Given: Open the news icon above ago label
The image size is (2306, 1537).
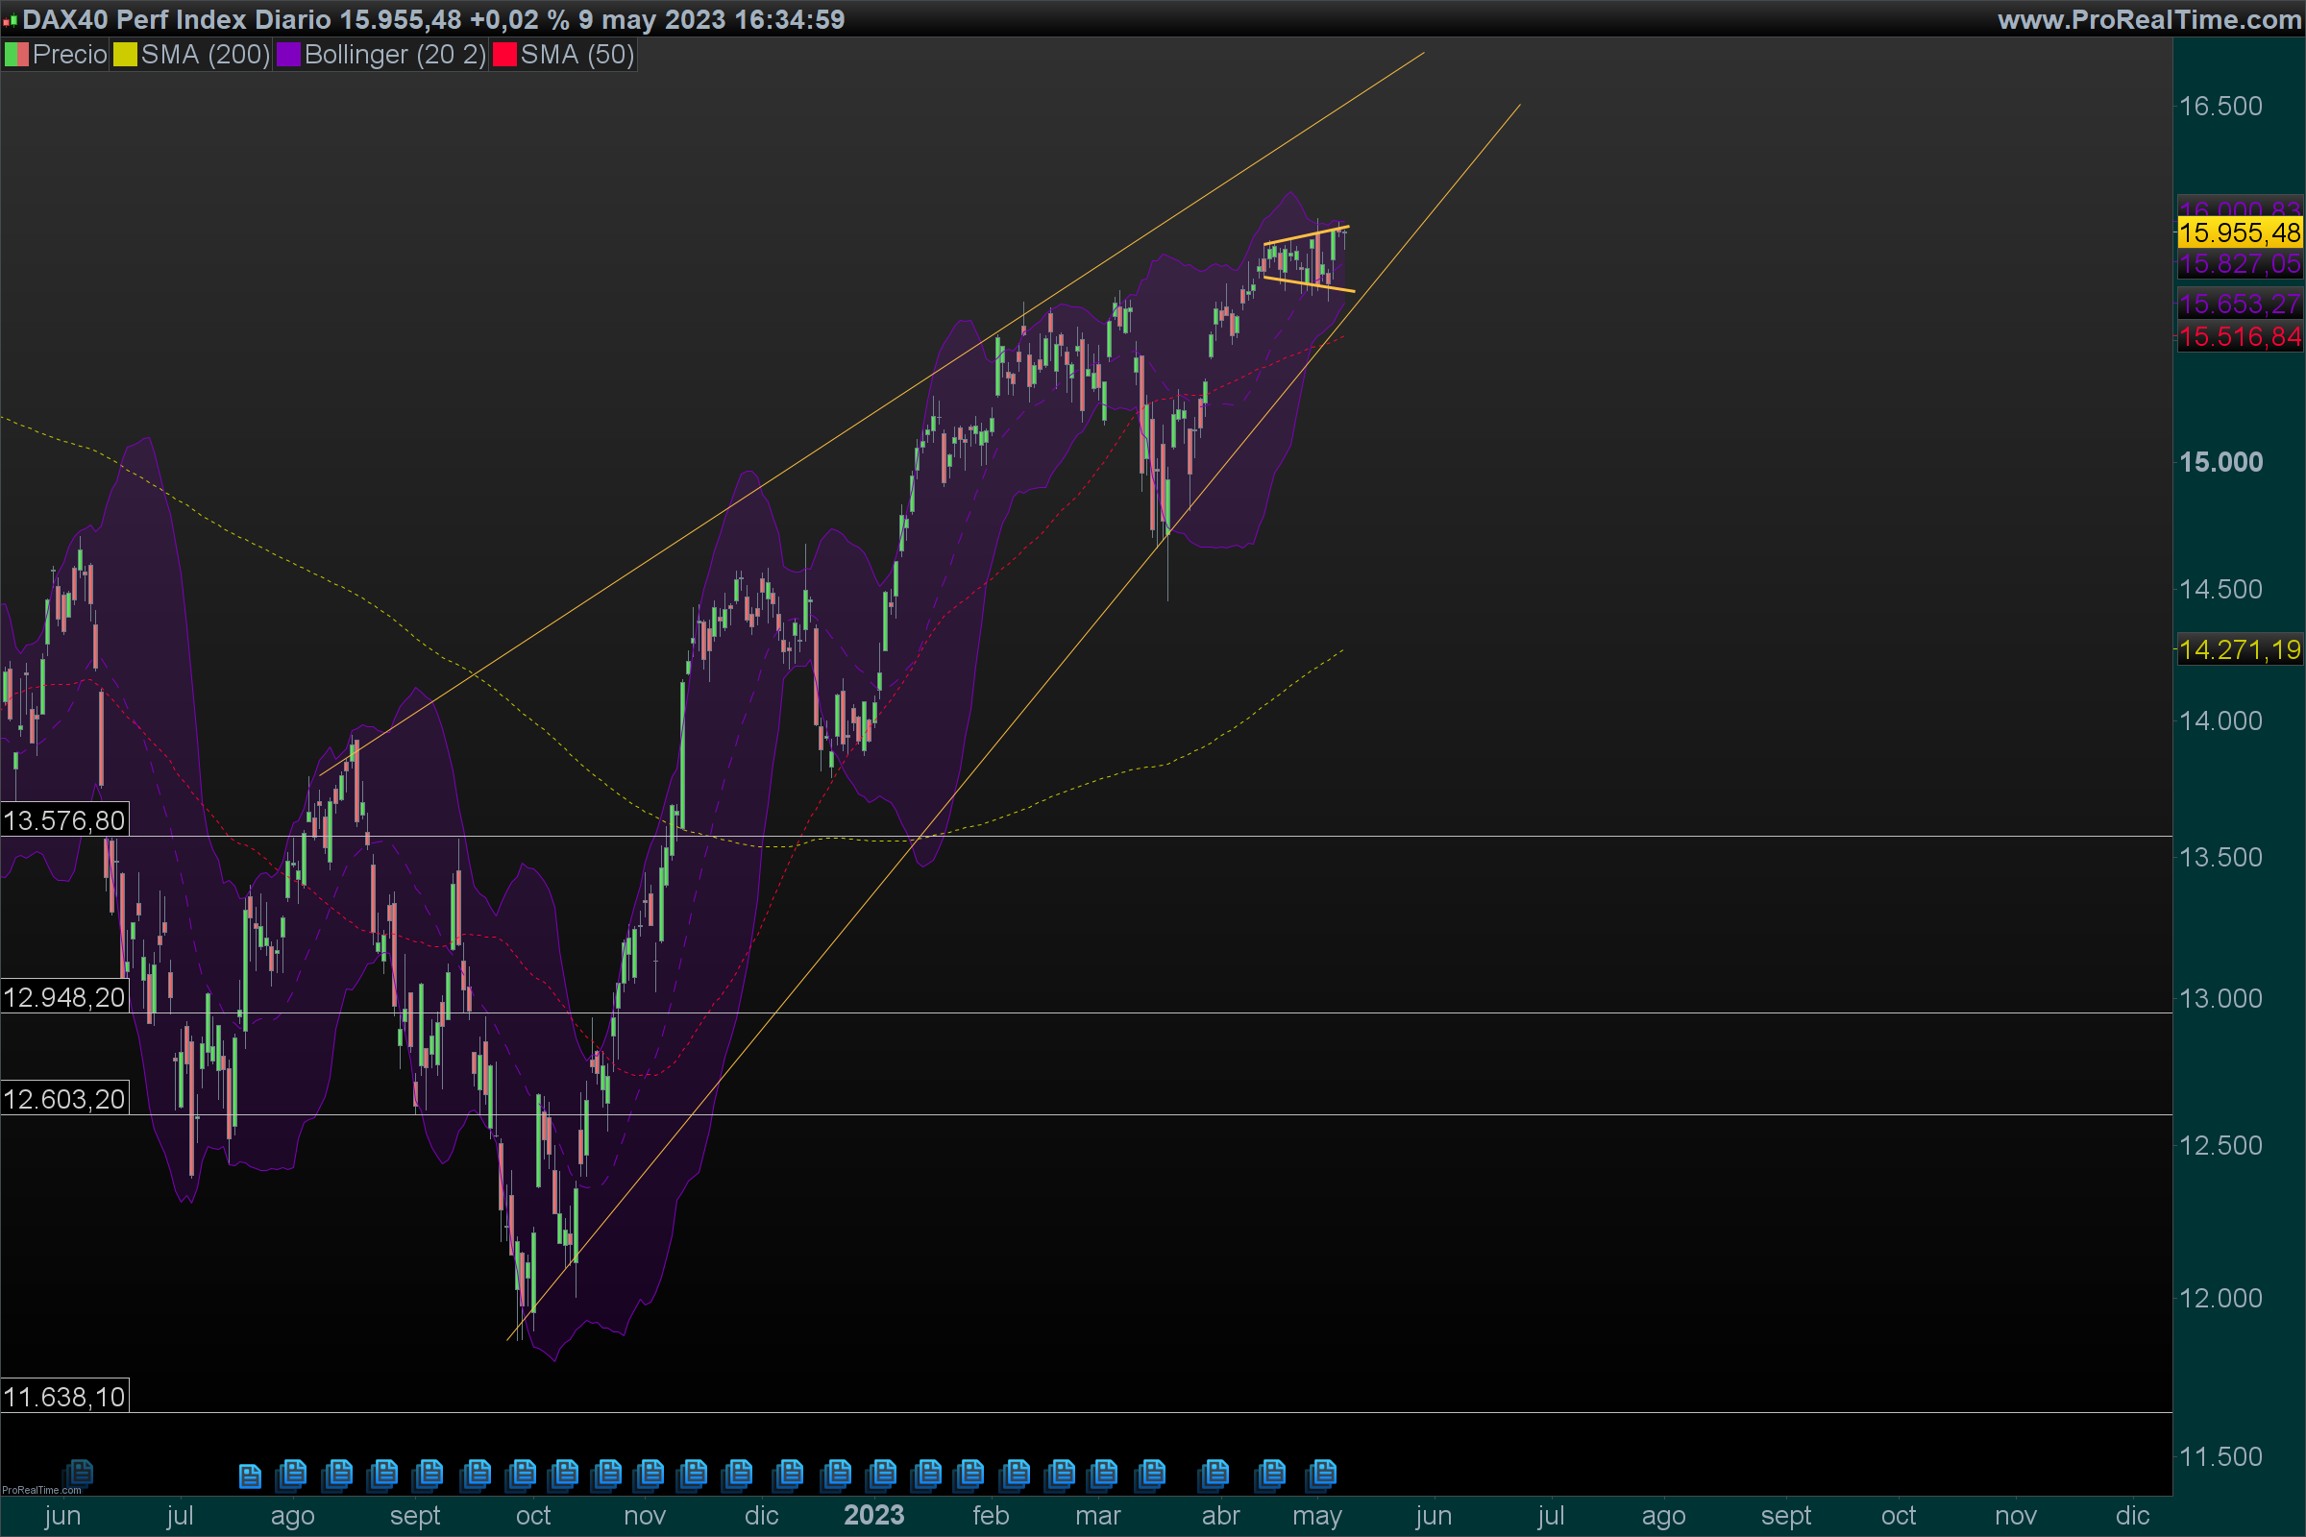Looking at the screenshot, I should click(292, 1473).
